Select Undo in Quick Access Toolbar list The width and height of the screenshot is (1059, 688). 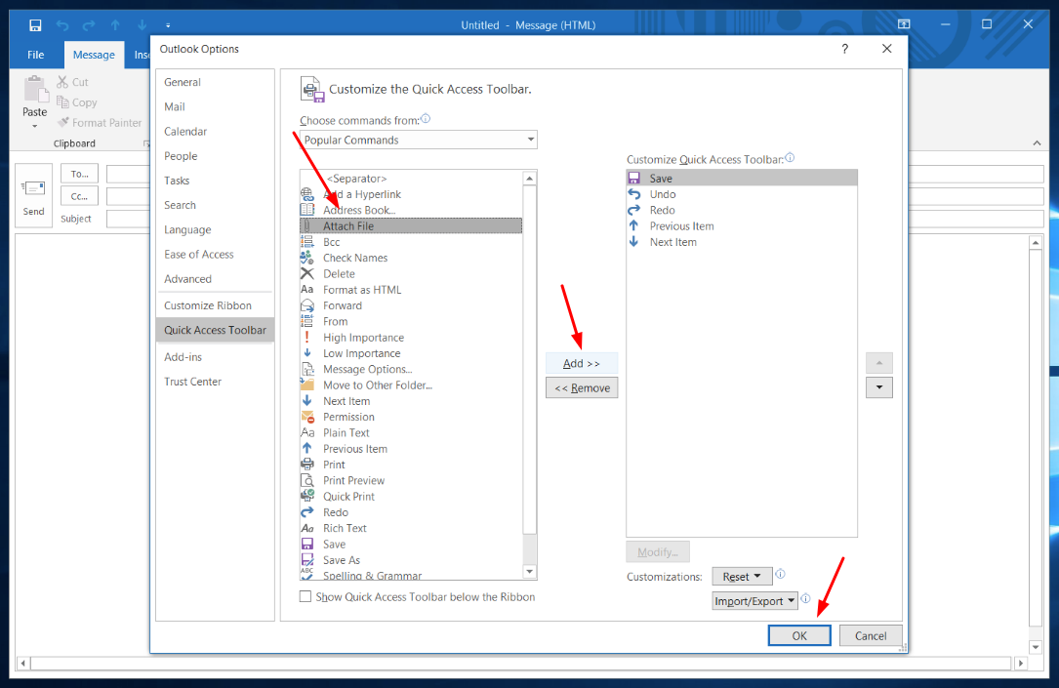(x=742, y=194)
